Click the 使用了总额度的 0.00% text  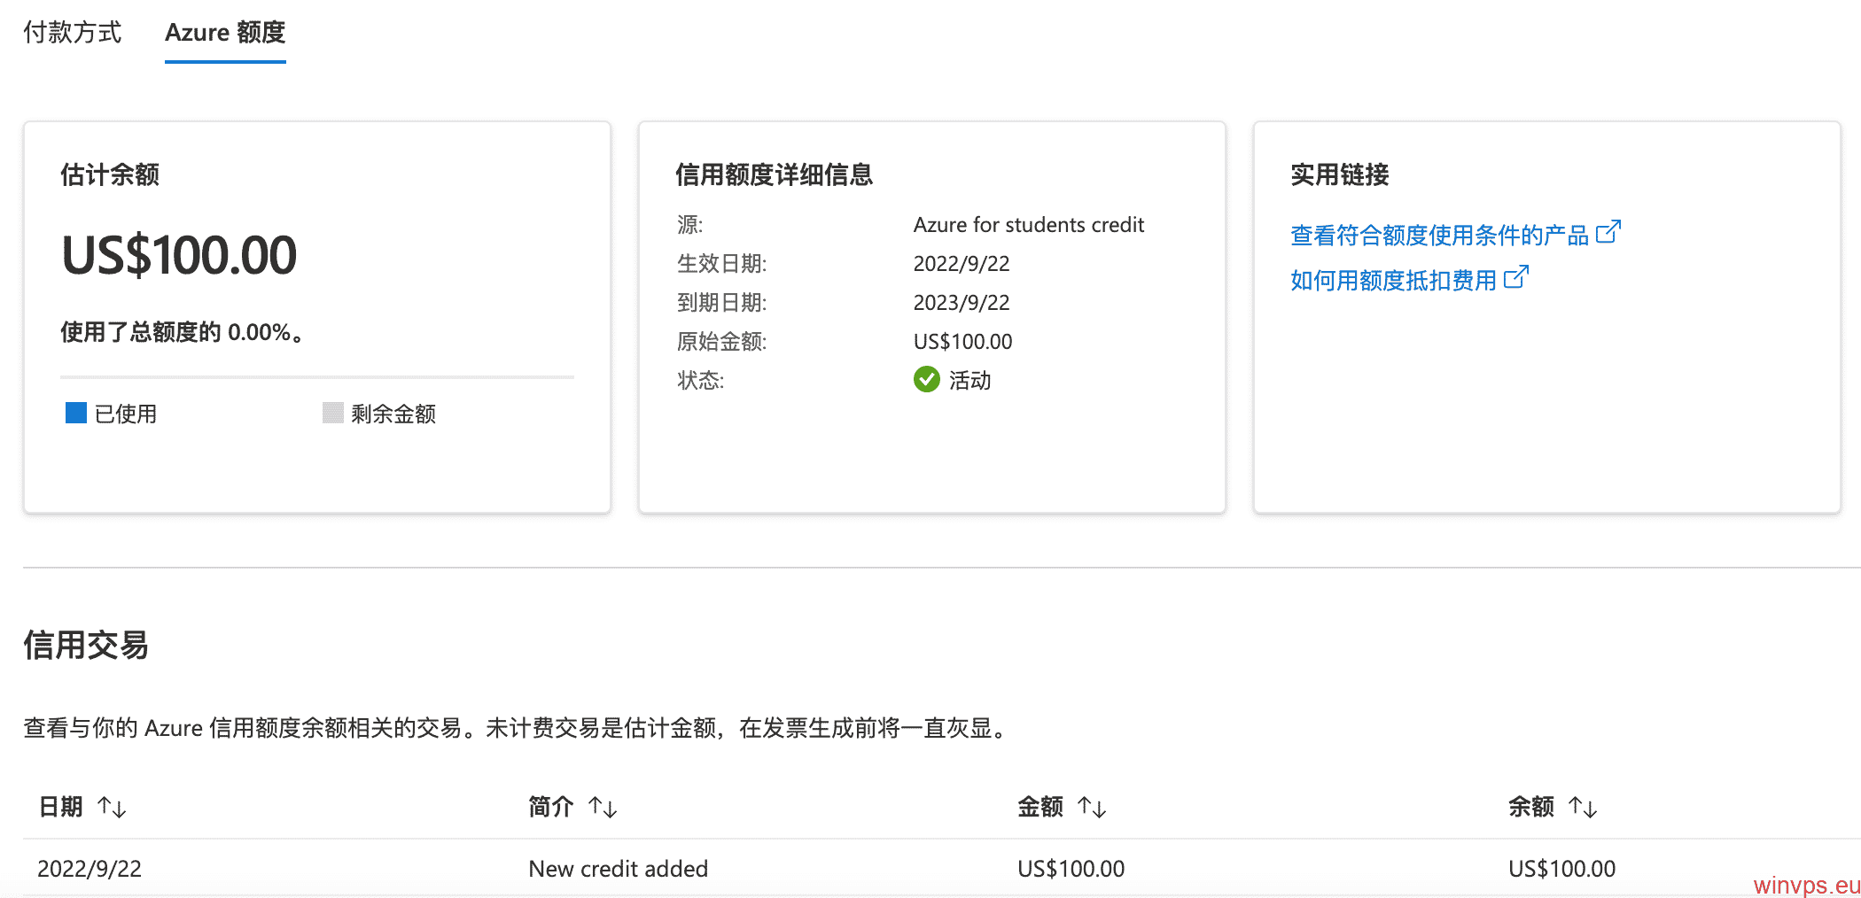tap(183, 332)
